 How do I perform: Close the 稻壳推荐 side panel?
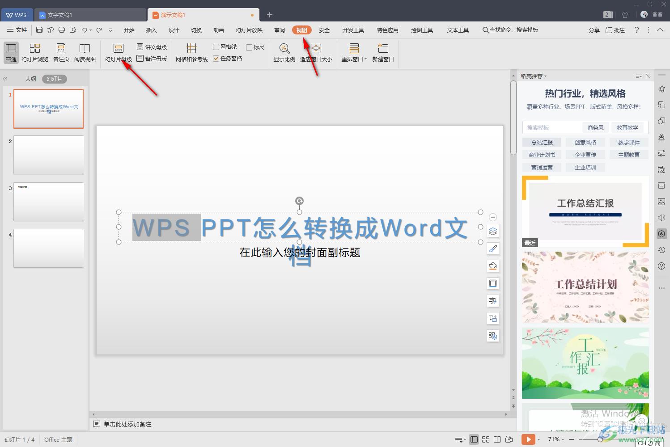649,76
